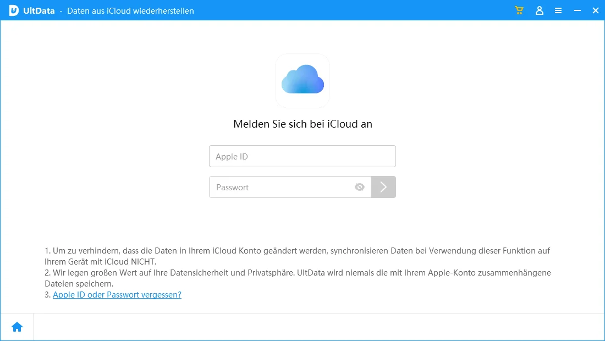Image resolution: width=605 pixels, height=341 pixels.
Task: Click the 'Melden Sie sich bei iCloud an' heading
Action: point(302,124)
